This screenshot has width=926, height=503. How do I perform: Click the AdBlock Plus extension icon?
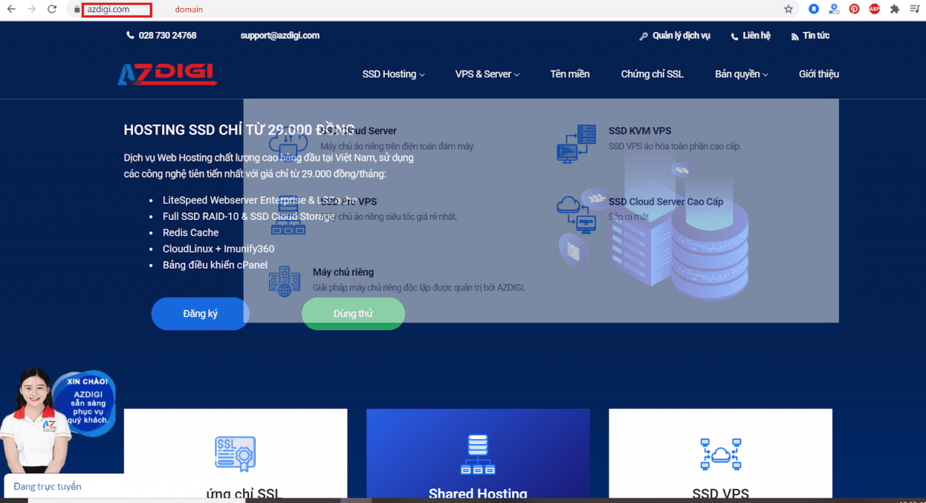tap(875, 9)
